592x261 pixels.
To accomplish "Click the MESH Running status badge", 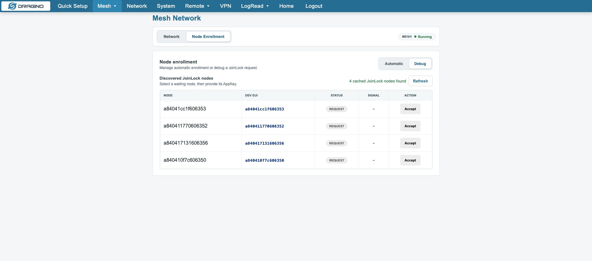I will (x=417, y=37).
